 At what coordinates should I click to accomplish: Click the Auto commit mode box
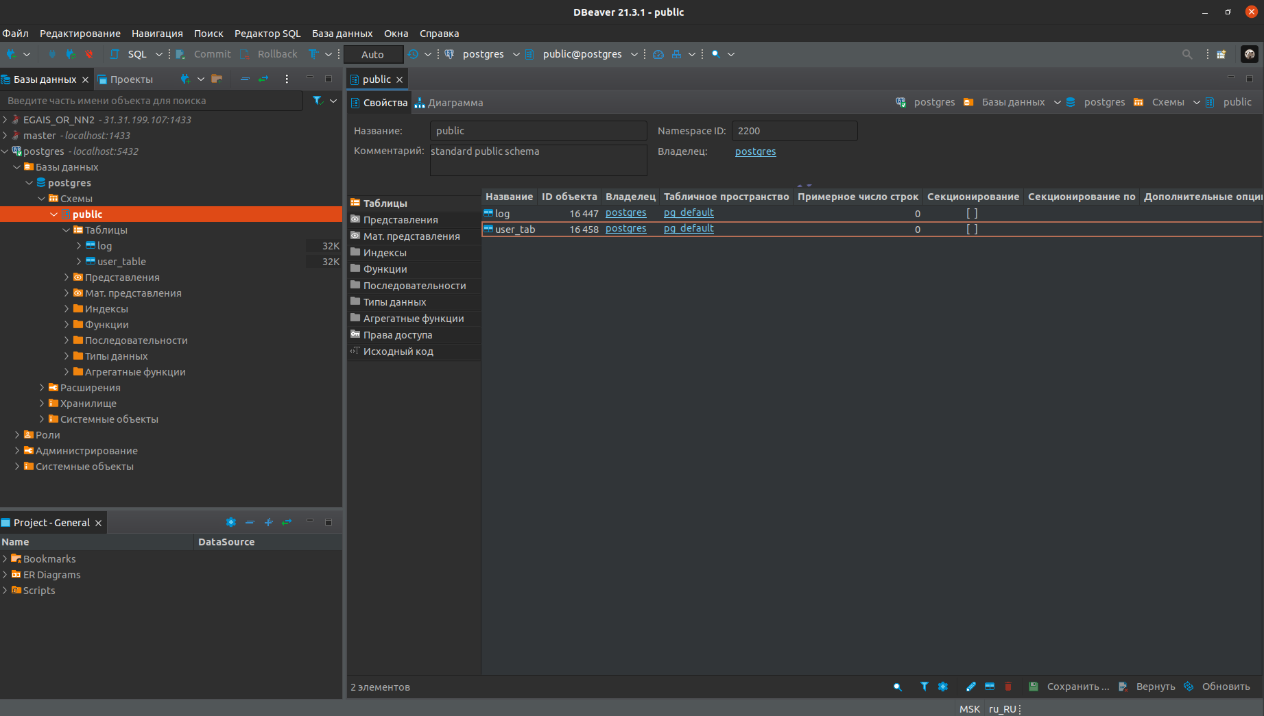(x=372, y=54)
